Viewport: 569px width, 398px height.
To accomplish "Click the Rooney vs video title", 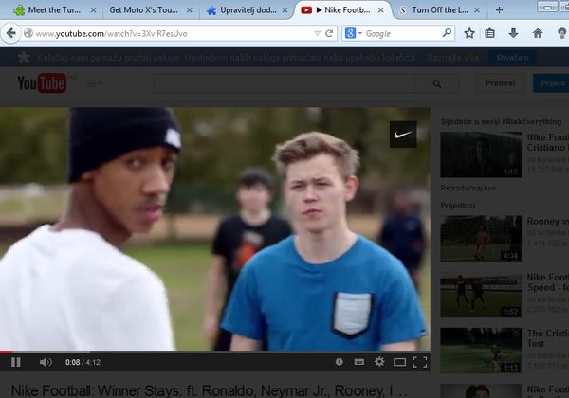I will click(x=547, y=221).
